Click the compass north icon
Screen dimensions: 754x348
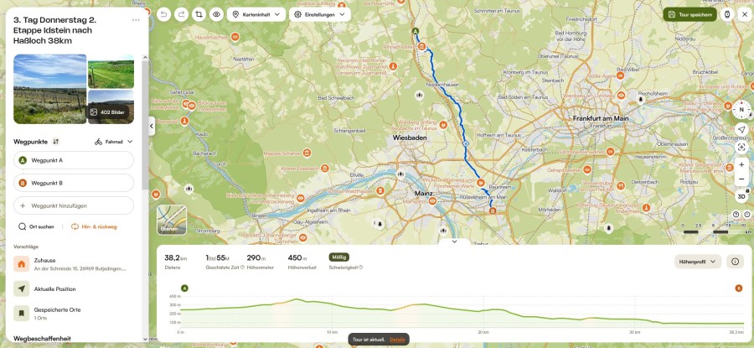point(741,110)
